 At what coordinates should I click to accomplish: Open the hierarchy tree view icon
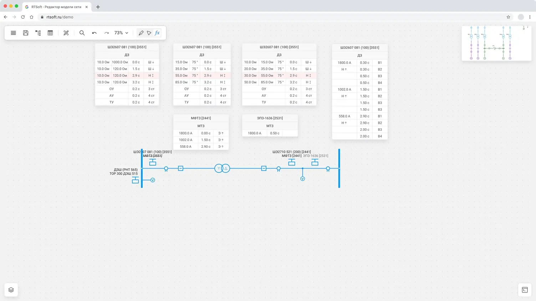click(x=38, y=33)
